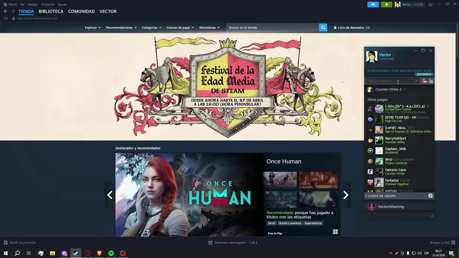Open the Formas de jugar dropdown
459x258 pixels.
pyautogui.click(x=180, y=28)
